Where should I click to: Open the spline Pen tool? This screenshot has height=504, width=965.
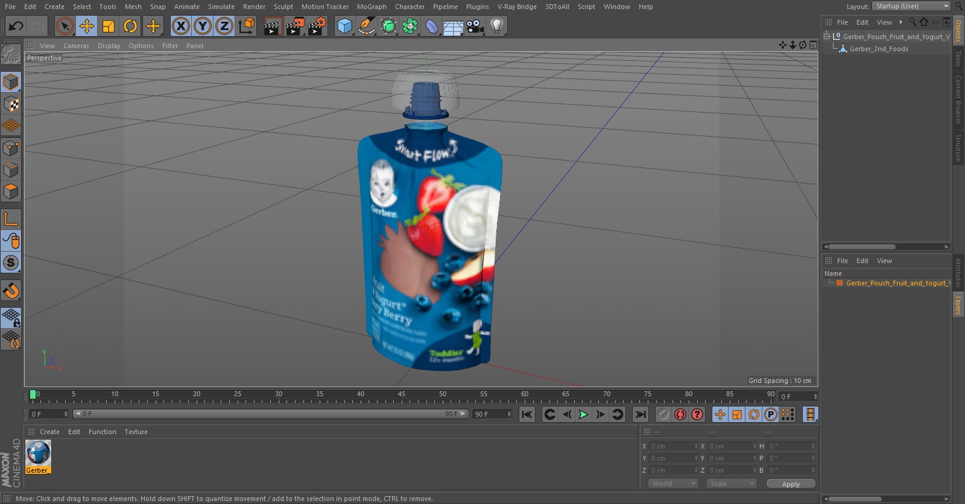point(367,26)
